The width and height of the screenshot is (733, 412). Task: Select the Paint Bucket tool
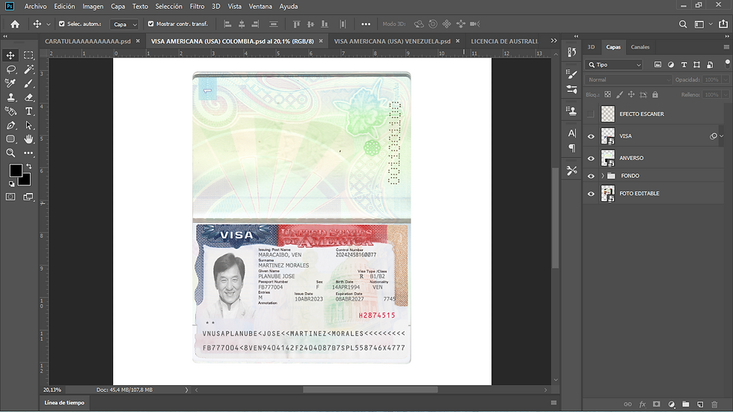pos(10,111)
